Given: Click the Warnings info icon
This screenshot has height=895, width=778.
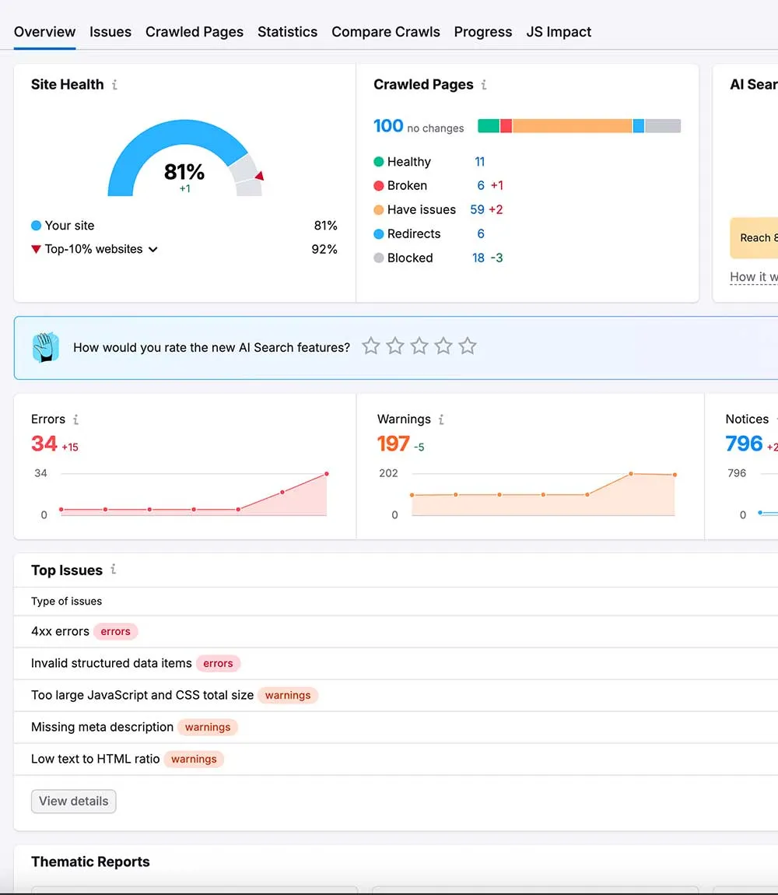Looking at the screenshot, I should (x=441, y=419).
